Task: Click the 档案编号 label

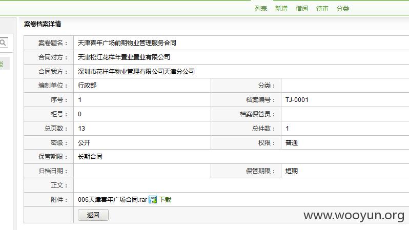Action: tap(260, 99)
